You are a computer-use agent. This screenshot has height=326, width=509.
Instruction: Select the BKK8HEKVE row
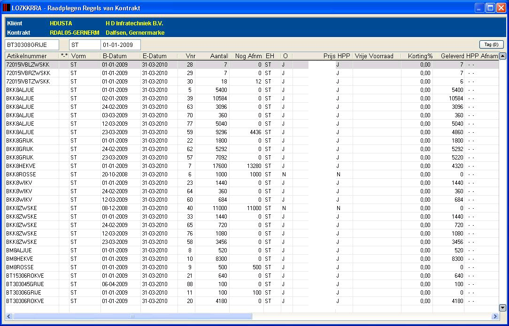(252, 166)
